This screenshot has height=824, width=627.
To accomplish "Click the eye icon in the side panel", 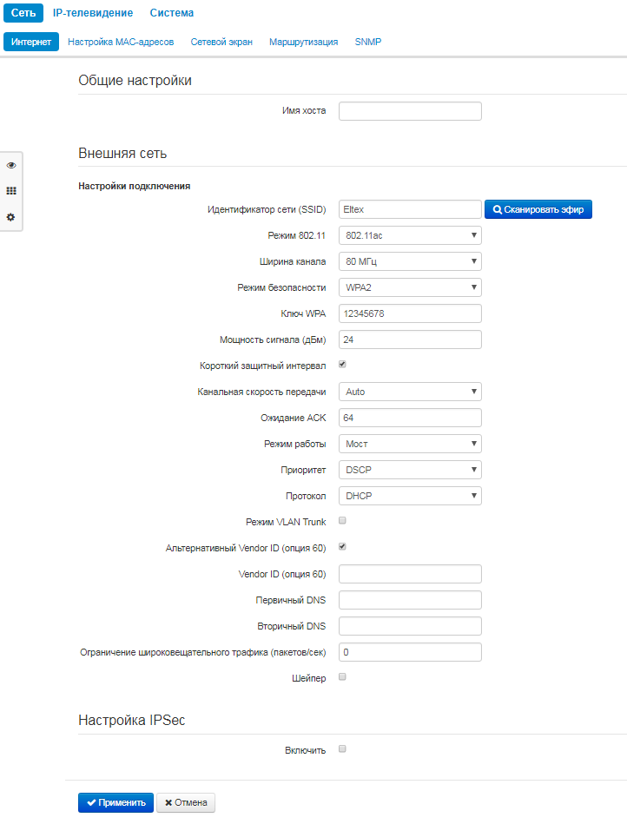I will click(11, 165).
